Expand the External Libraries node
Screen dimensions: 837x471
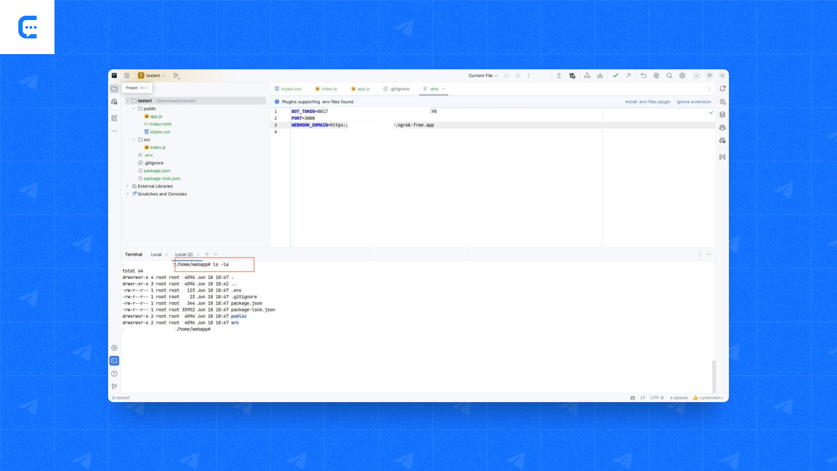coord(128,186)
